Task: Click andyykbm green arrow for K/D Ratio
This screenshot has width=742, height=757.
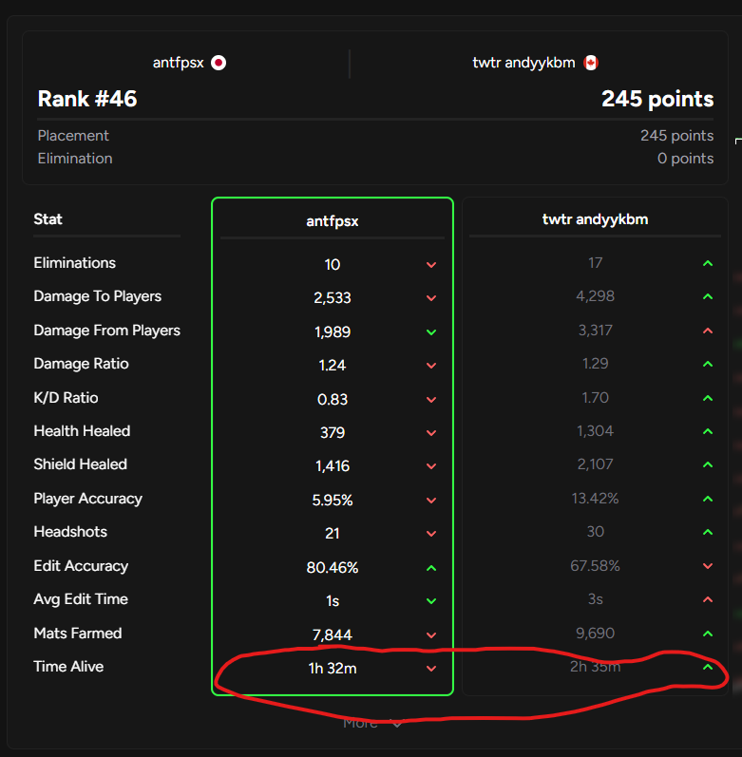Action: click(x=708, y=398)
